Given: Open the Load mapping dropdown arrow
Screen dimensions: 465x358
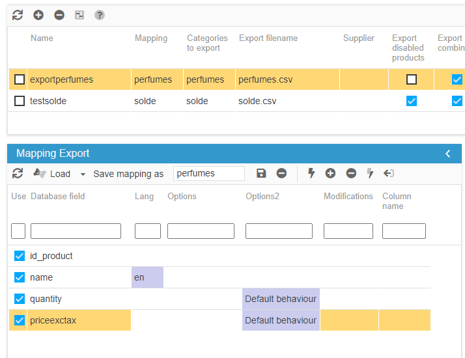Looking at the screenshot, I should click(83, 174).
